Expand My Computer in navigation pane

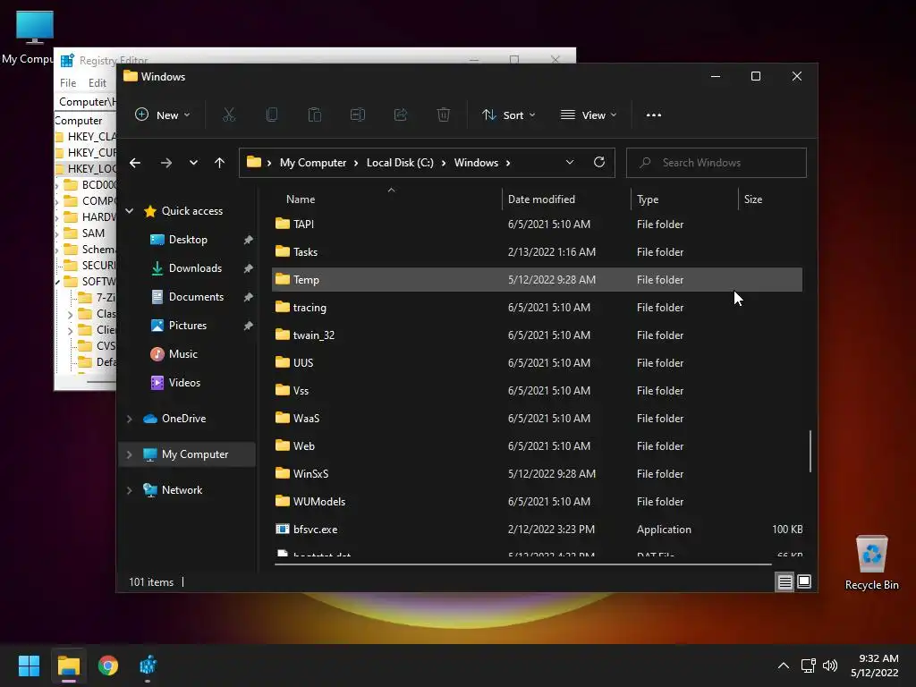pos(130,454)
